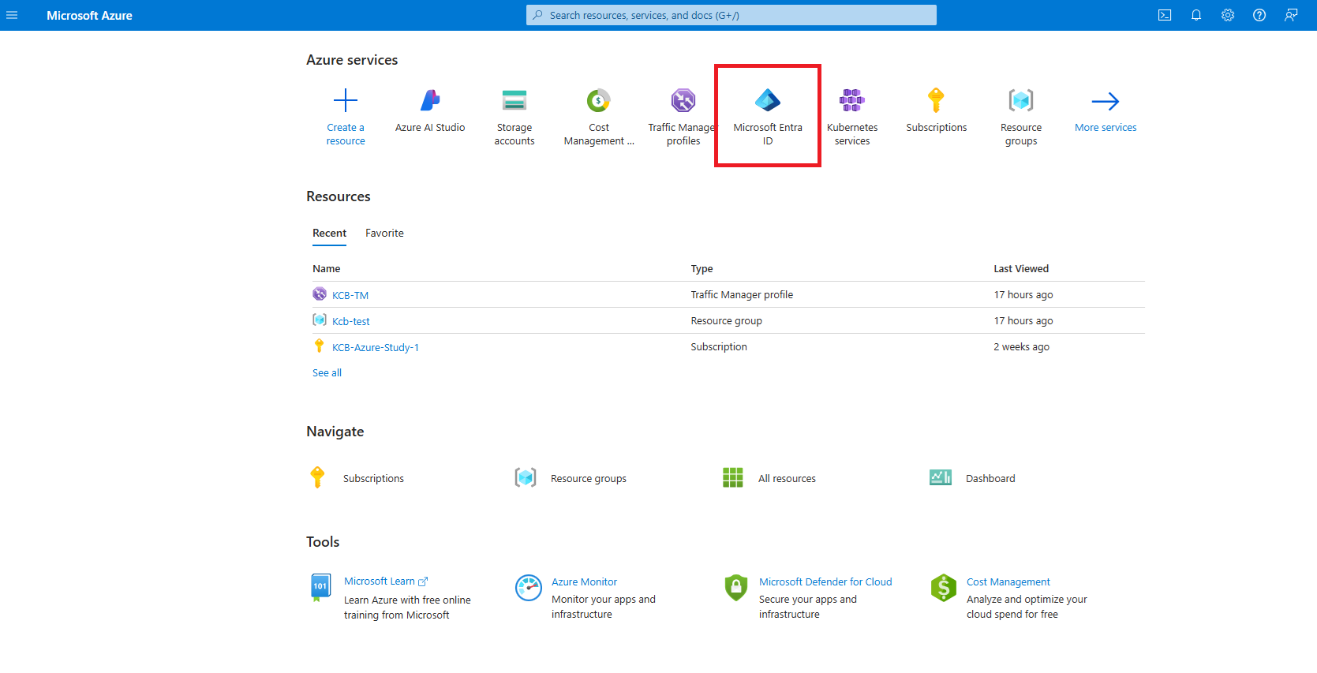Click the search magnifier icon
The width and height of the screenshot is (1317, 673).
pyautogui.click(x=537, y=15)
